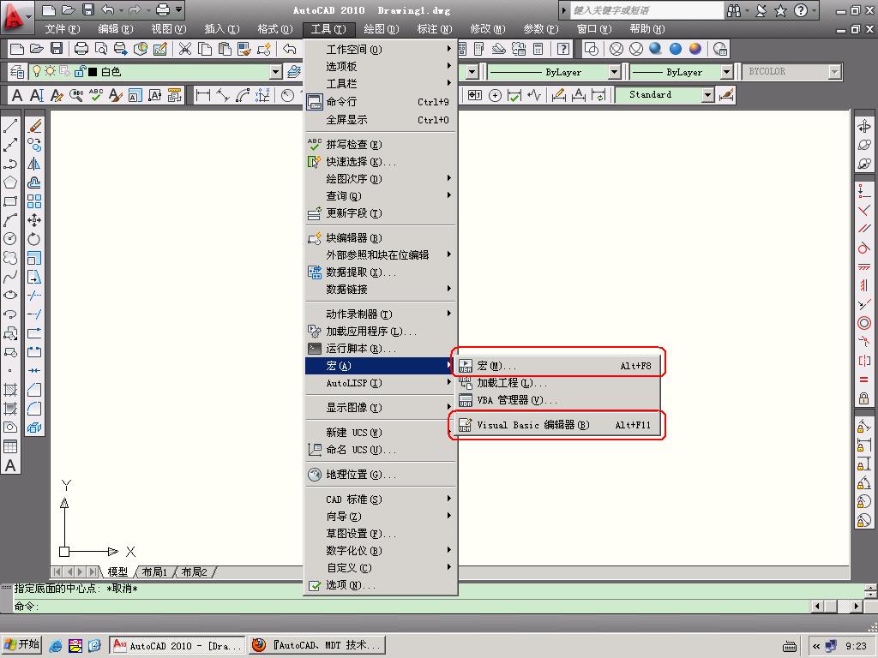
Task: Switch to the 布局2 tab
Action: click(x=195, y=571)
